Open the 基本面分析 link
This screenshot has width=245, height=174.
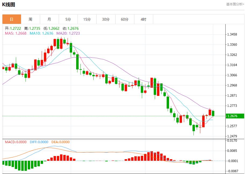[235, 4]
